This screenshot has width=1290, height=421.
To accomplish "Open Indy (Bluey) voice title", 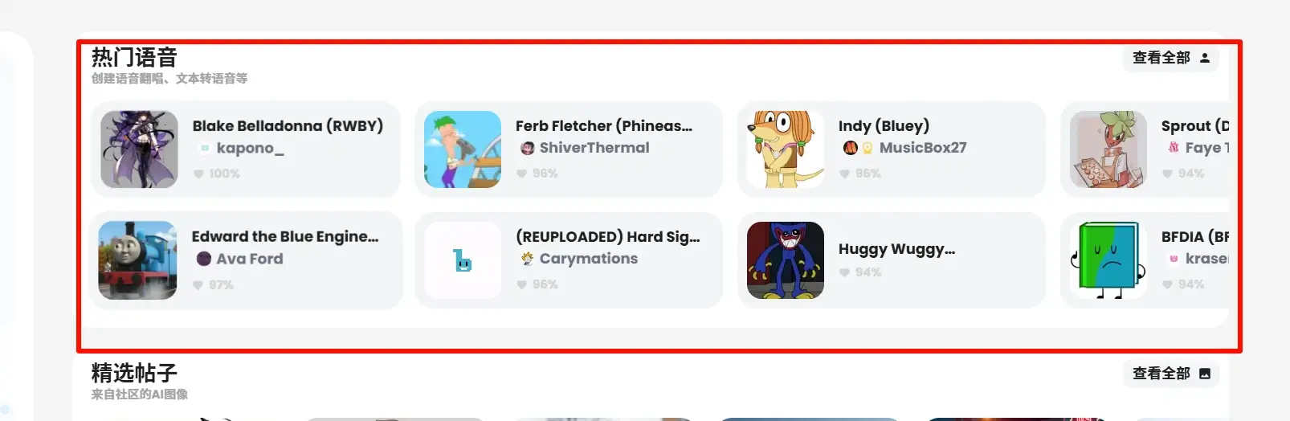I will (x=884, y=126).
